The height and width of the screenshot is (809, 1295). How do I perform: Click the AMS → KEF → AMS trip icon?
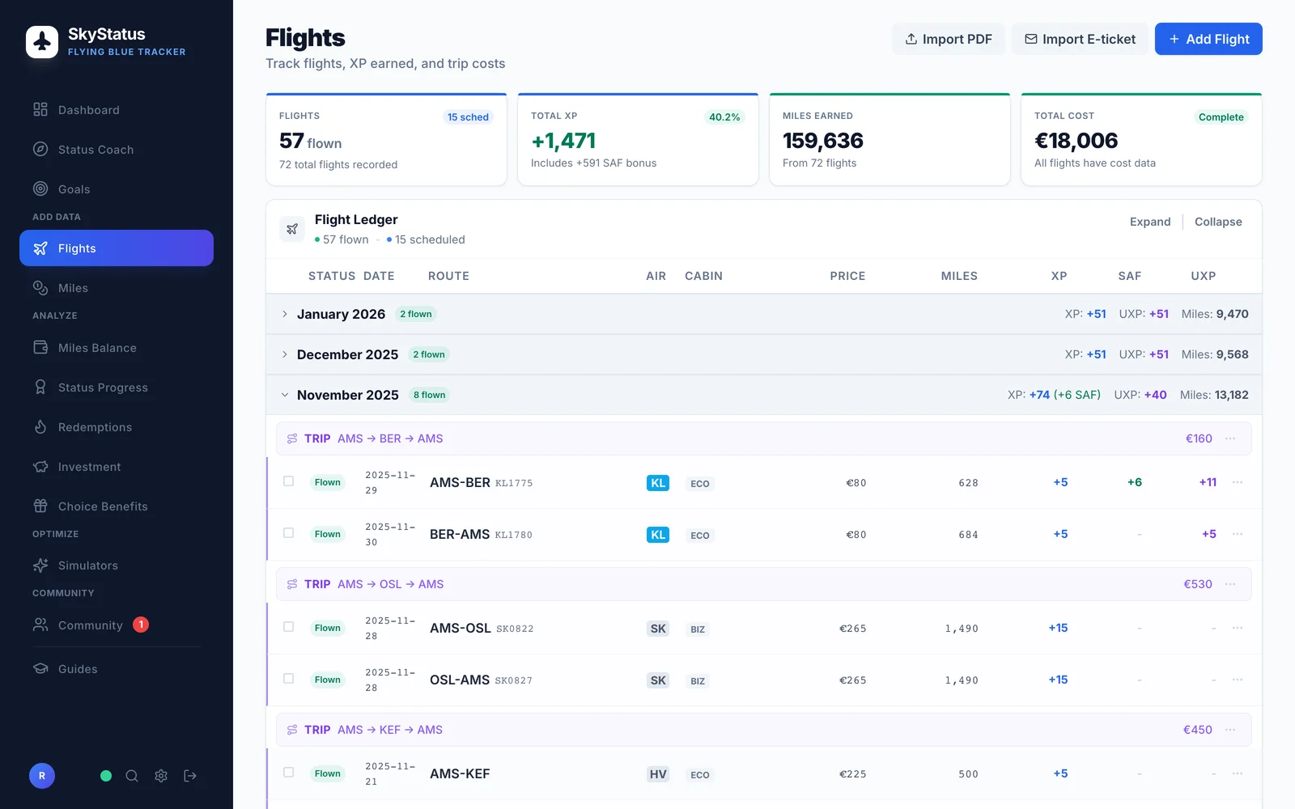(292, 730)
